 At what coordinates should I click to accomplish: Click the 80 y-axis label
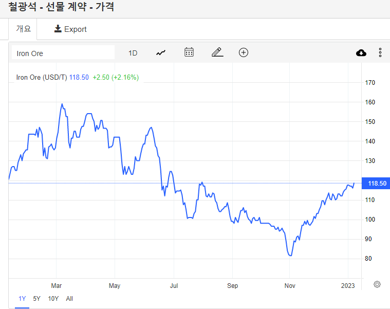[x=368, y=259]
